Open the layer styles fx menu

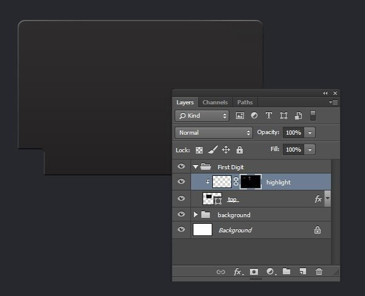[237, 272]
